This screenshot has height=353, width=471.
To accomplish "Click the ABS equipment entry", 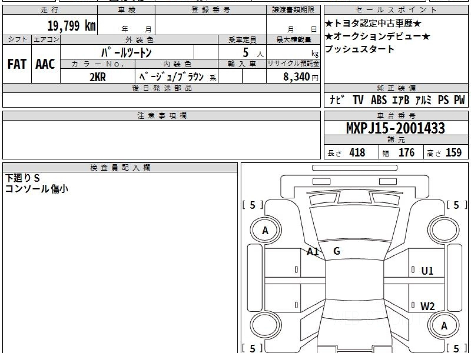I will click(x=379, y=100).
